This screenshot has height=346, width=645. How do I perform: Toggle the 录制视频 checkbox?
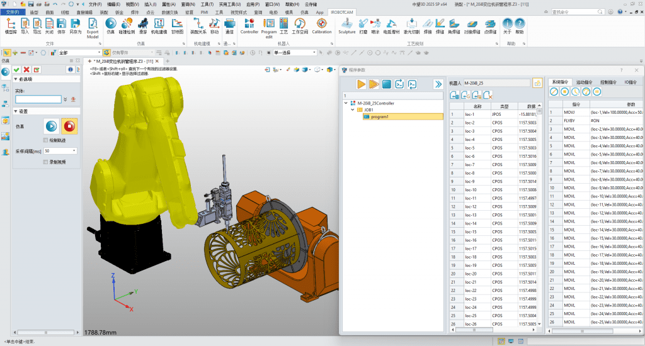point(45,162)
